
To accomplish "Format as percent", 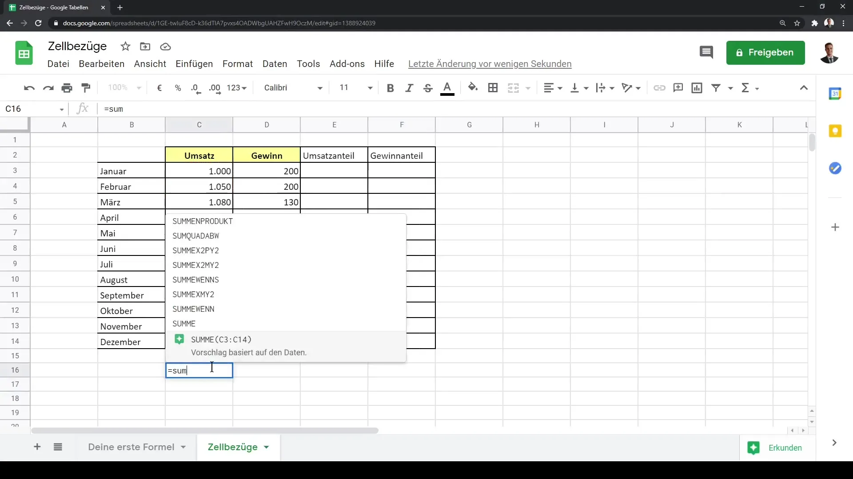I will pos(178,88).
